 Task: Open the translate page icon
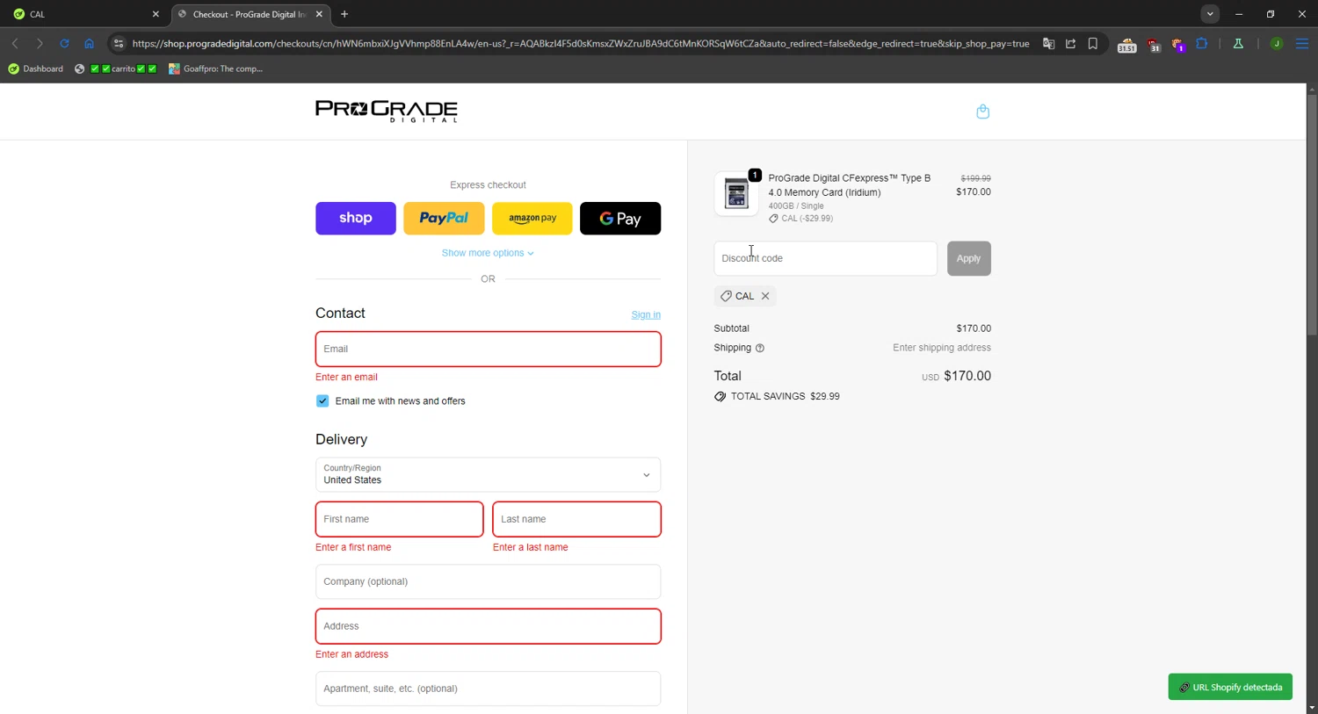[x=1048, y=43]
